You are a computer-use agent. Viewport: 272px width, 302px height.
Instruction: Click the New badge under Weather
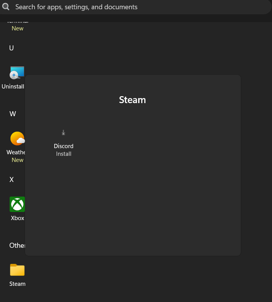coord(18,160)
